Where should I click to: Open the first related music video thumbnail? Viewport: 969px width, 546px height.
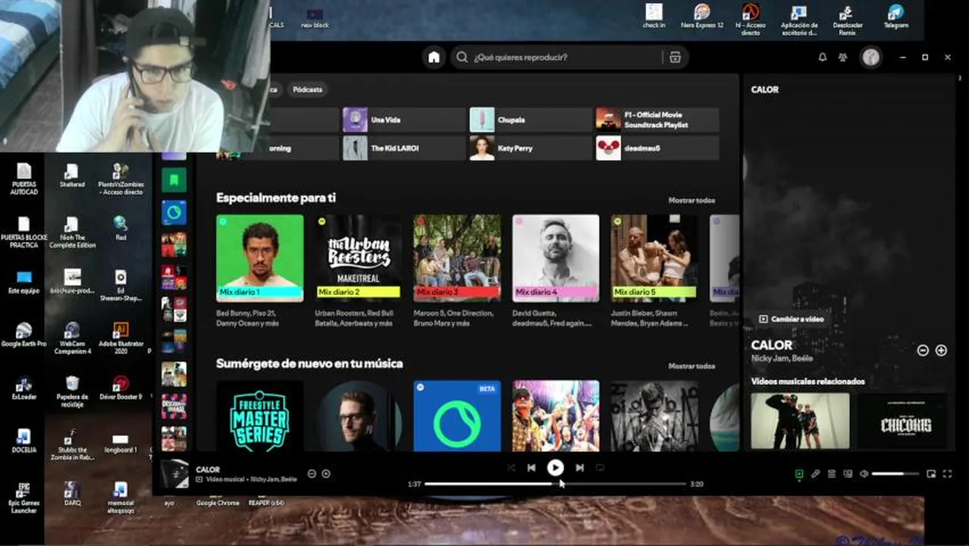tap(800, 422)
